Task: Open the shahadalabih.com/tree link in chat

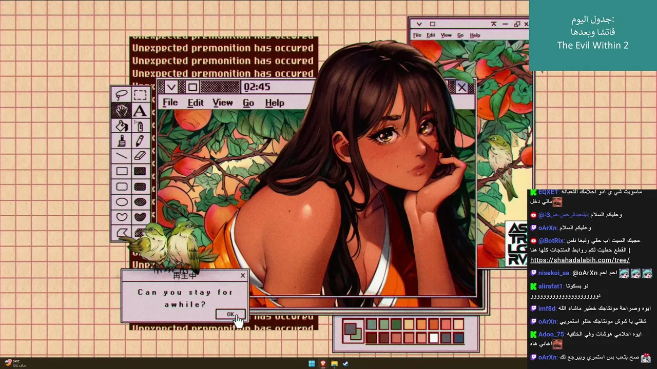Action: tap(580, 260)
